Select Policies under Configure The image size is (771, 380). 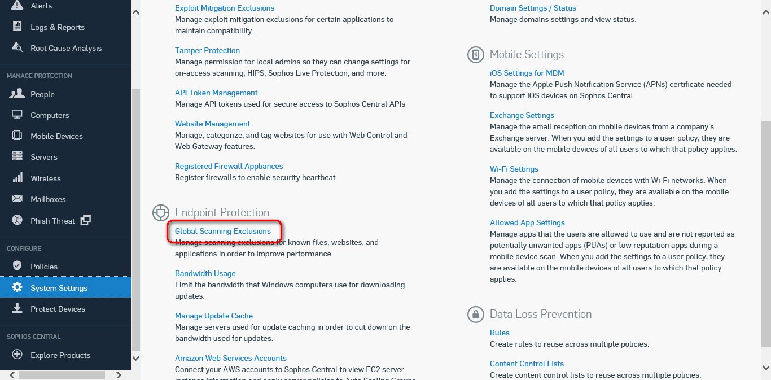click(44, 267)
